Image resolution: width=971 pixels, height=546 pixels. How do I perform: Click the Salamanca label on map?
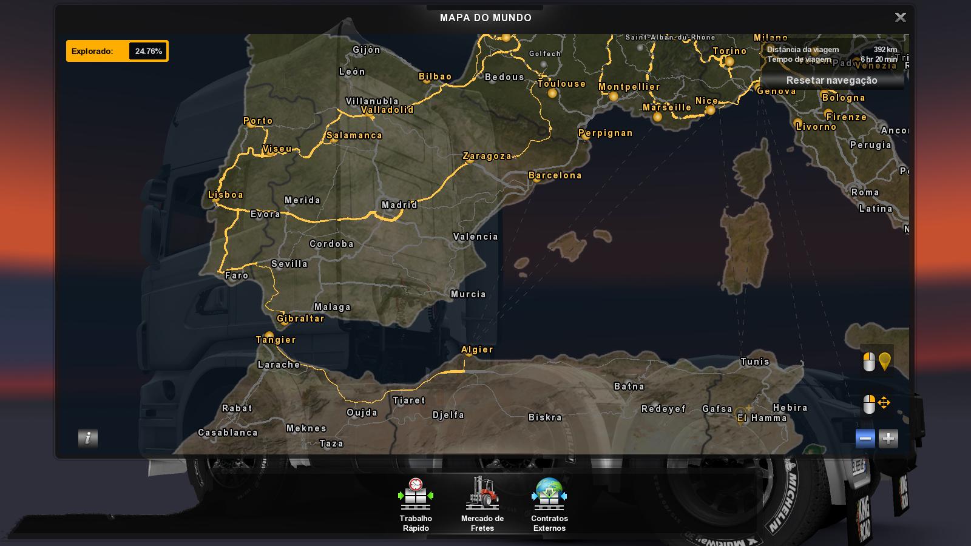pos(354,135)
